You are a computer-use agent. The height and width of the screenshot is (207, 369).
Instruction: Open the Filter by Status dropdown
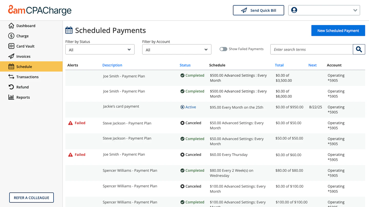(x=100, y=49)
